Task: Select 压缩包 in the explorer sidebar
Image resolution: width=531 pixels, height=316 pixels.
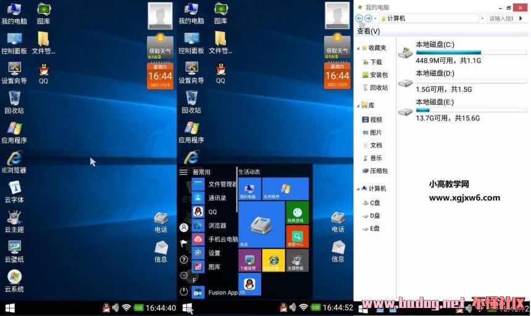Action: (375, 171)
